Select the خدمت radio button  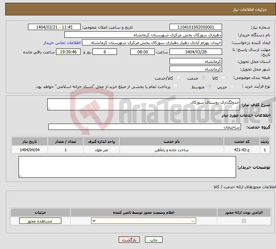point(203,78)
